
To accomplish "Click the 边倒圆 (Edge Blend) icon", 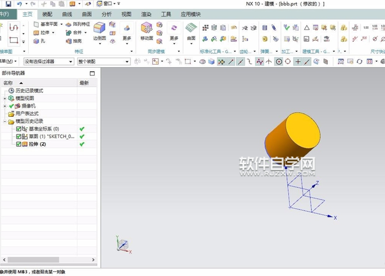I will [99, 31].
